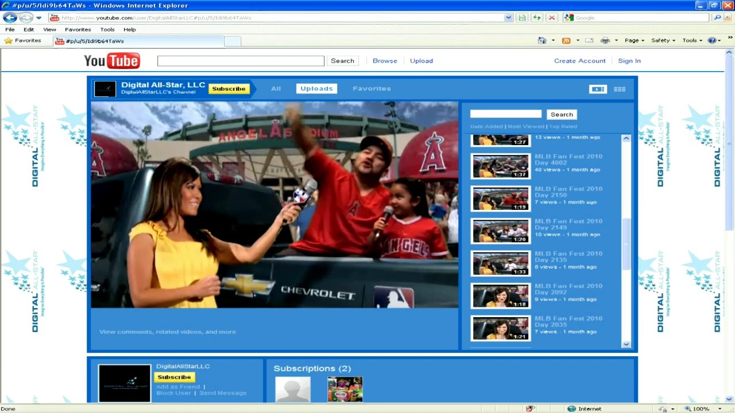This screenshot has width=735, height=413.
Task: Open the RSS feeds dropdown arrow
Action: (x=577, y=41)
